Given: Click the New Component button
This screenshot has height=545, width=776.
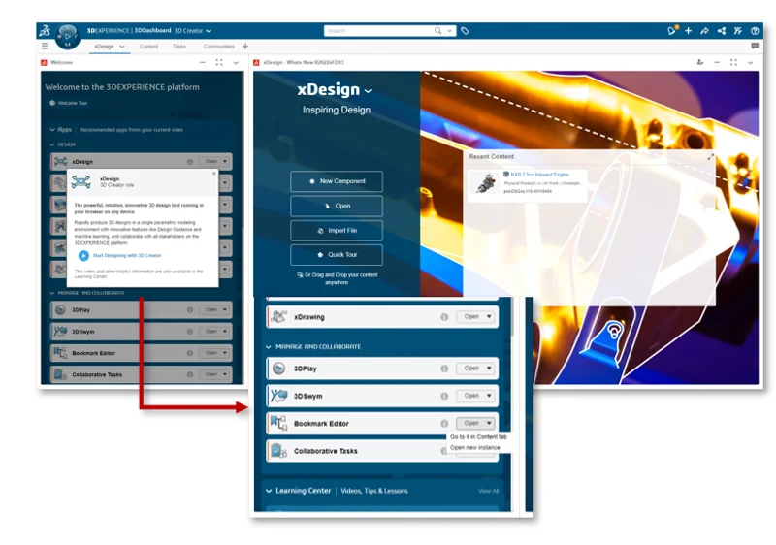Looking at the screenshot, I should point(337,181).
